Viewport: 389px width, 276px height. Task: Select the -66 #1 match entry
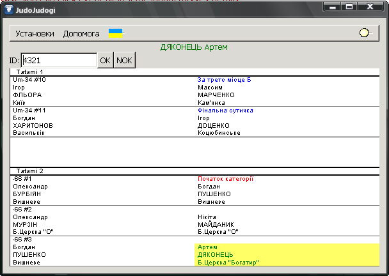pos(23,179)
